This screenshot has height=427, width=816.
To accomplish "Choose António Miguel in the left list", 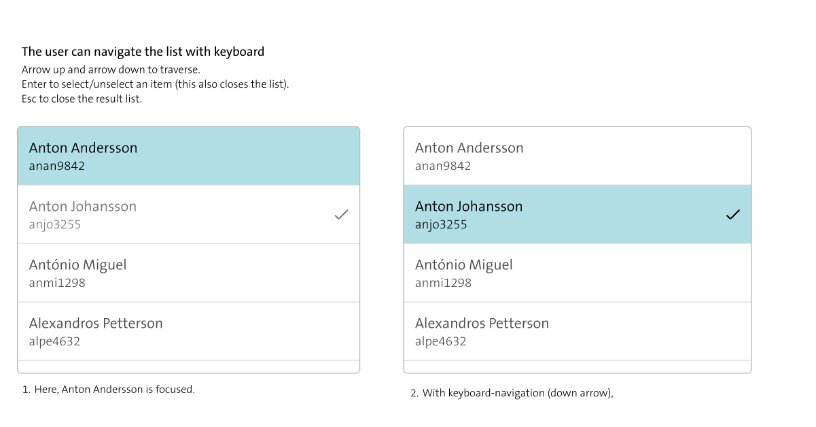I will point(77,265).
